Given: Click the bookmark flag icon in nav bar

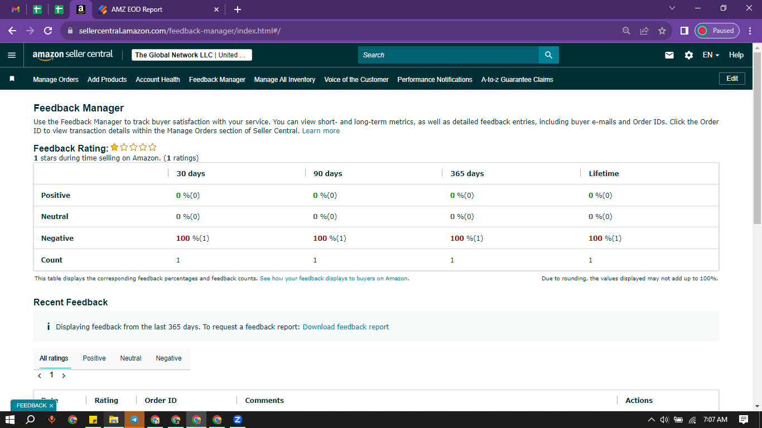Looking at the screenshot, I should (x=12, y=79).
